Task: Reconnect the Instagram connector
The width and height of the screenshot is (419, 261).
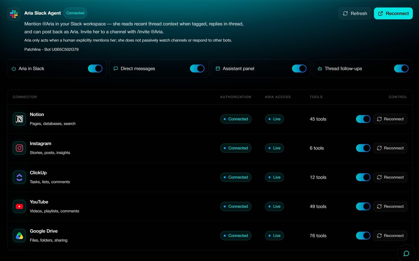Action: tap(390, 148)
